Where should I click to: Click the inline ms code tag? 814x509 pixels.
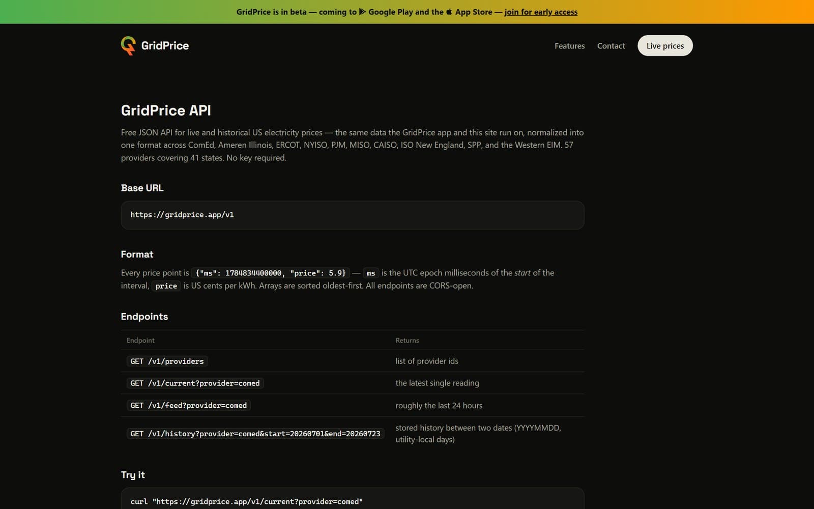(x=371, y=273)
